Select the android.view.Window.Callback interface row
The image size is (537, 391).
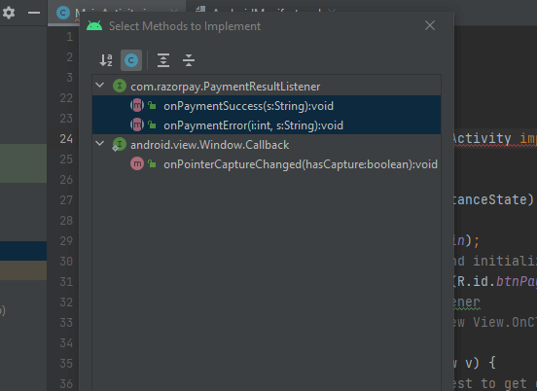pos(267,145)
